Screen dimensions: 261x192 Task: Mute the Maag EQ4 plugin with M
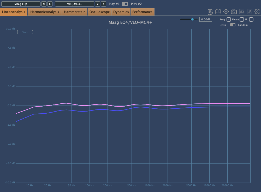coord(44,4)
